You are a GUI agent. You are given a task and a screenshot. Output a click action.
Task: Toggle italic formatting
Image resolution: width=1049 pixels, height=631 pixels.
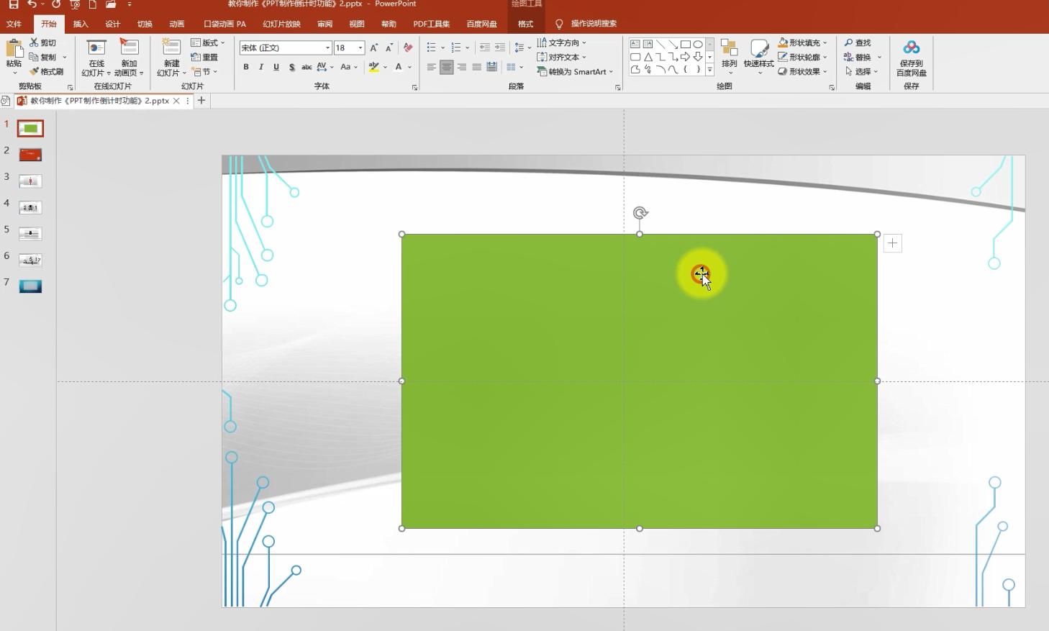click(x=260, y=67)
